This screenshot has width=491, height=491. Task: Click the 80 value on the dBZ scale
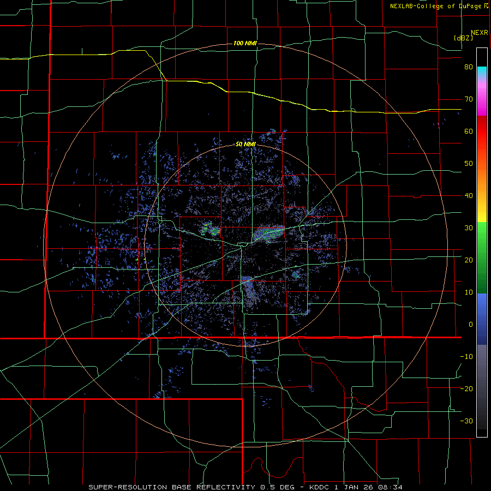(469, 67)
